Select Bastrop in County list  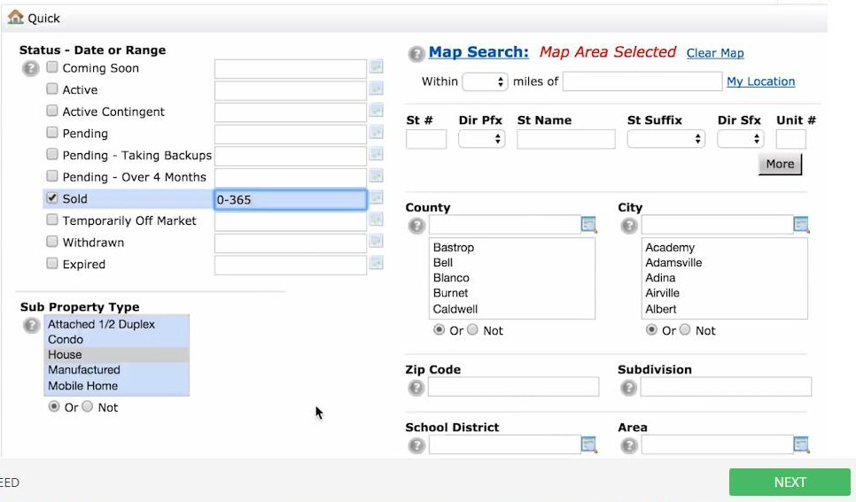511,247
